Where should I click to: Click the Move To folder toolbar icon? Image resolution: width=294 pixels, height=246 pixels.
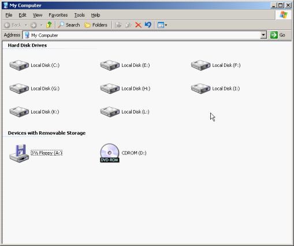click(118, 25)
